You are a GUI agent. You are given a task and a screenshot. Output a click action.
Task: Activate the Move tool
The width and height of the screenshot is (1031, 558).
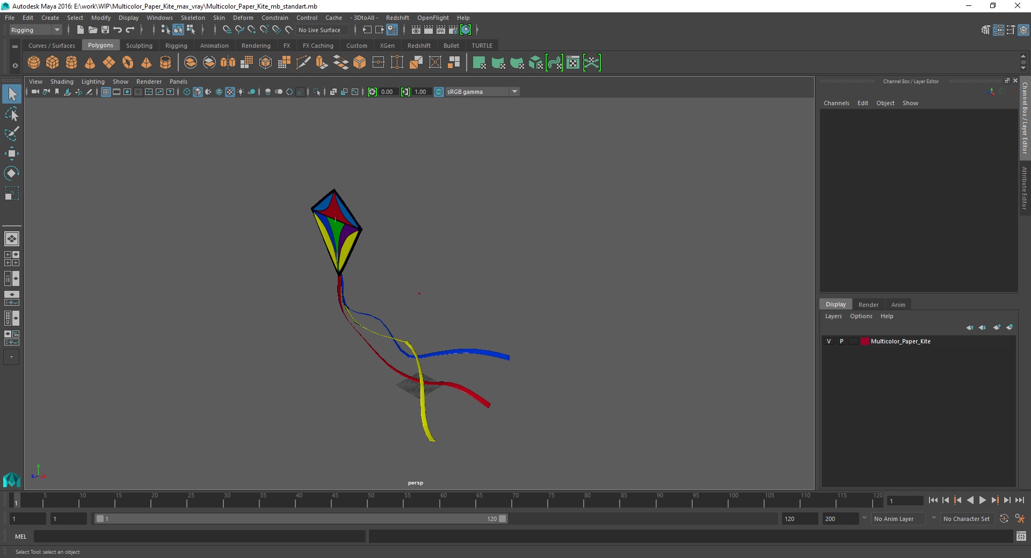click(12, 153)
